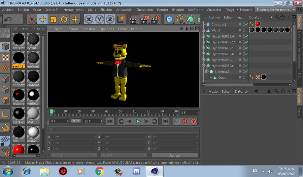Toggle HyperNURBS.4 enabled checkmark
The height and width of the screenshot is (177, 303).
pyautogui.click(x=247, y=36)
